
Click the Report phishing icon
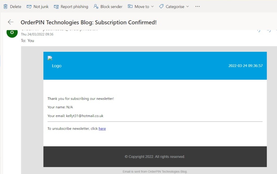click(56, 7)
